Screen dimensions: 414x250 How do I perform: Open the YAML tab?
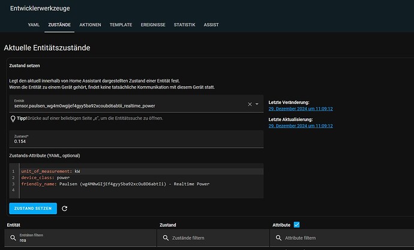34,25
